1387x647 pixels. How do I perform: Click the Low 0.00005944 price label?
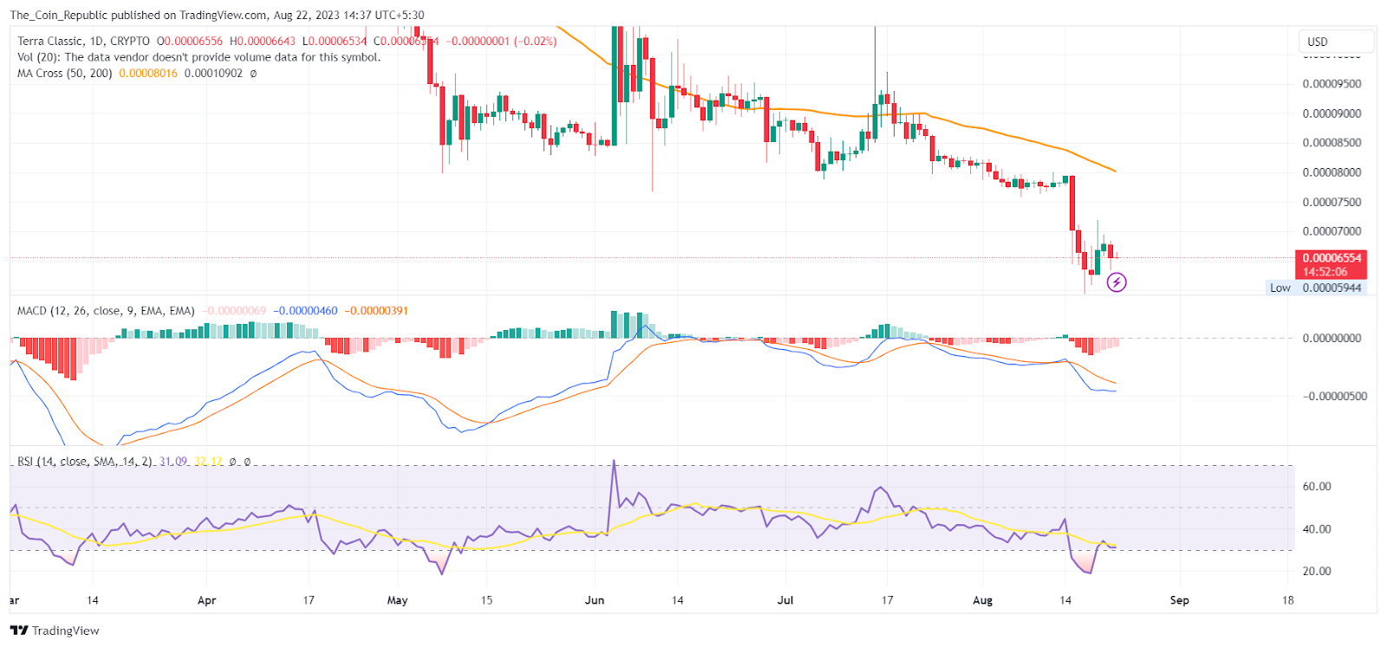[x=1316, y=288]
